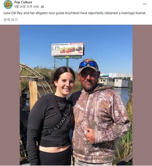Open the Pop Culture page avatar

(x=8, y=5)
